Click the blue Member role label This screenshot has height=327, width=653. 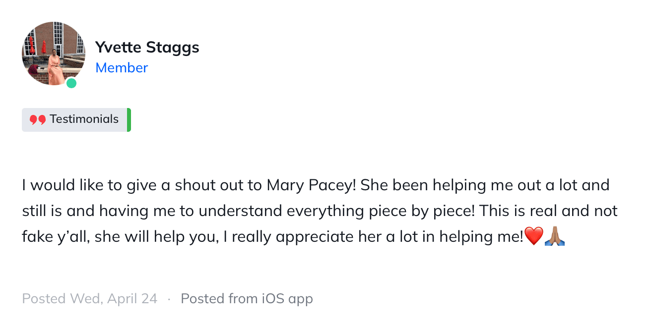(x=122, y=68)
